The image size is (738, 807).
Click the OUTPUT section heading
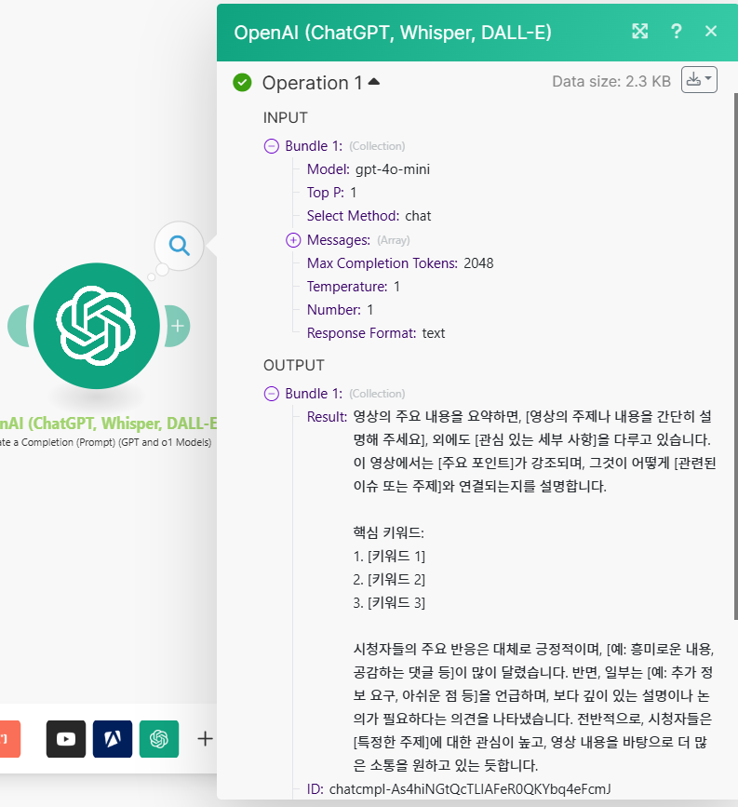pos(294,366)
